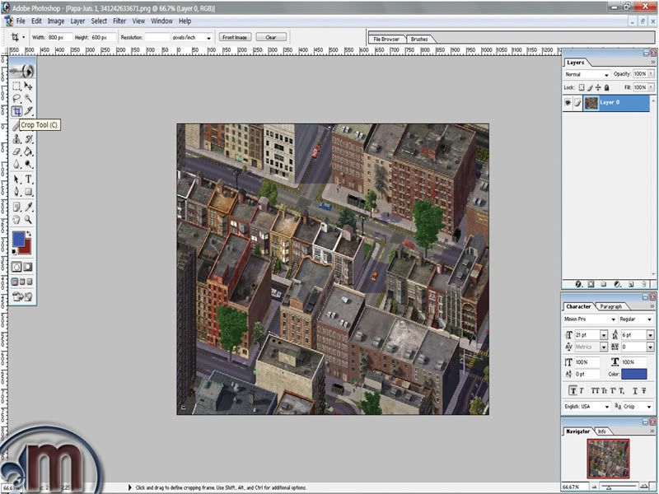Add a layer style icon

click(579, 284)
